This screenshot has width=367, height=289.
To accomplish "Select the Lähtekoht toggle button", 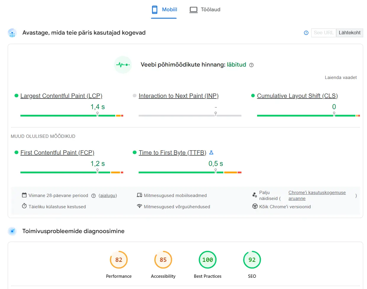I will [x=349, y=33].
